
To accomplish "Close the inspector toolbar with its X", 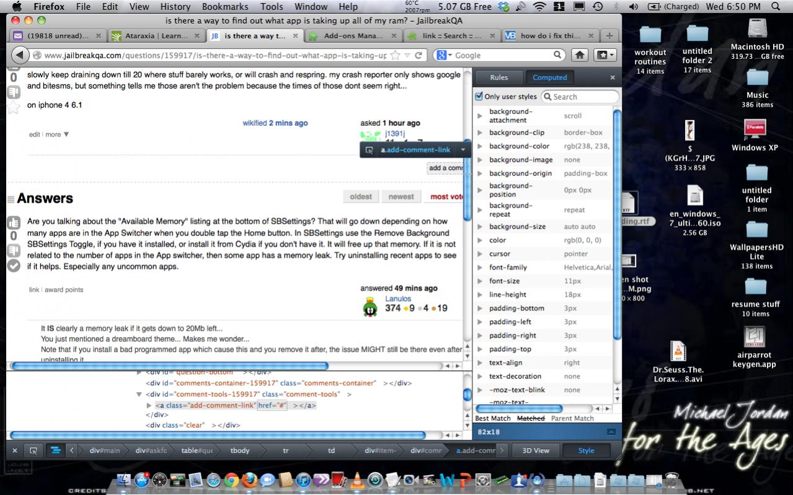I will (x=15, y=450).
